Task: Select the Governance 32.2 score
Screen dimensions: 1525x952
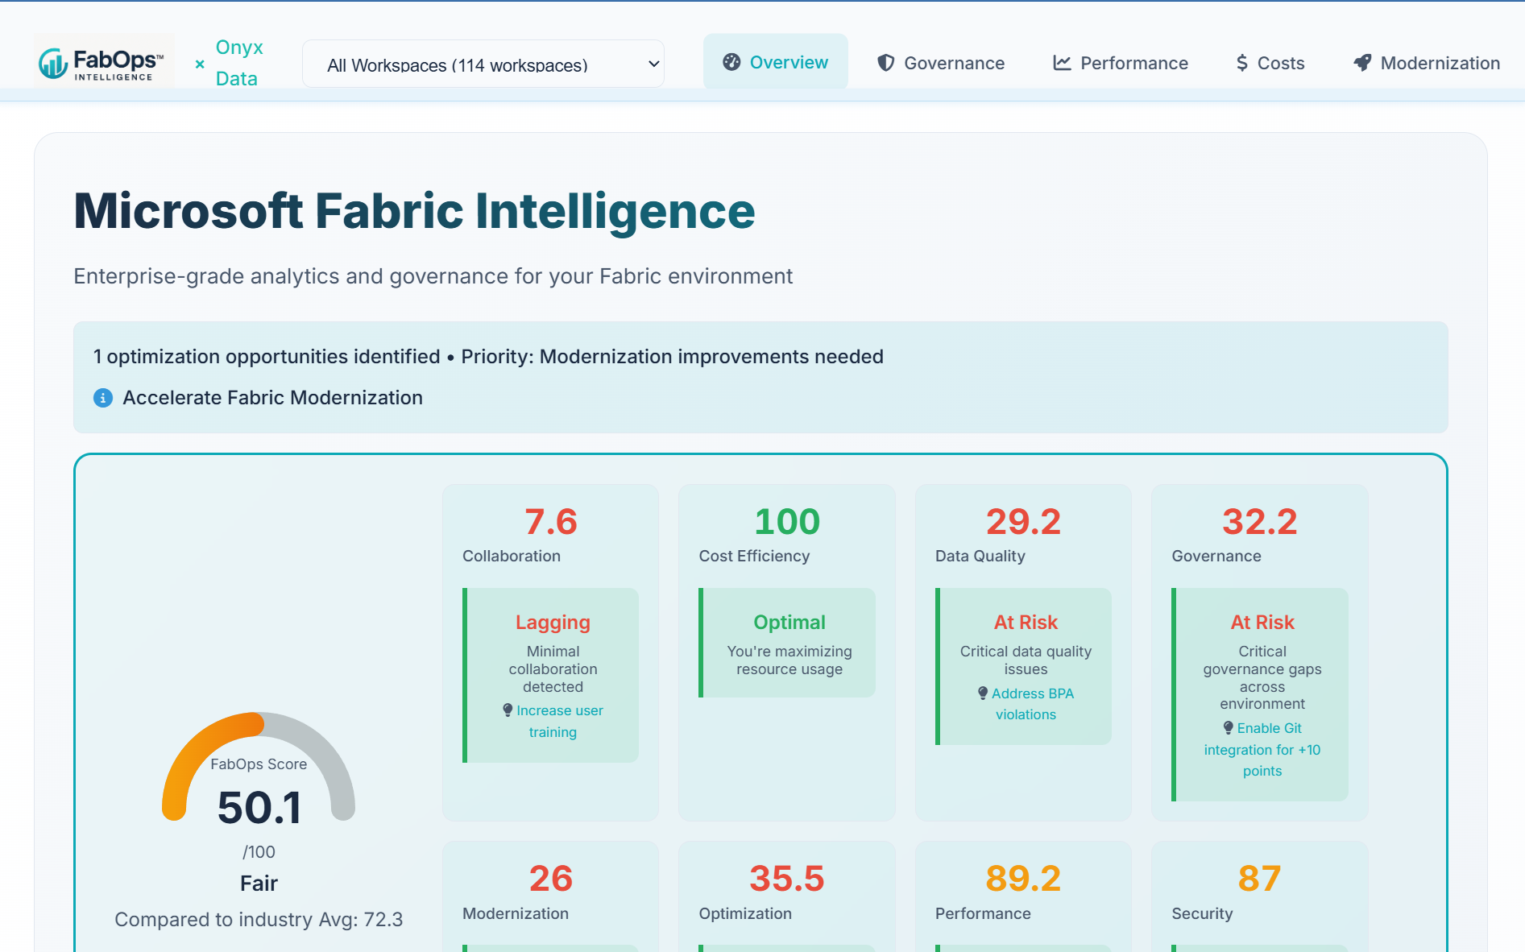Action: pos(1260,522)
